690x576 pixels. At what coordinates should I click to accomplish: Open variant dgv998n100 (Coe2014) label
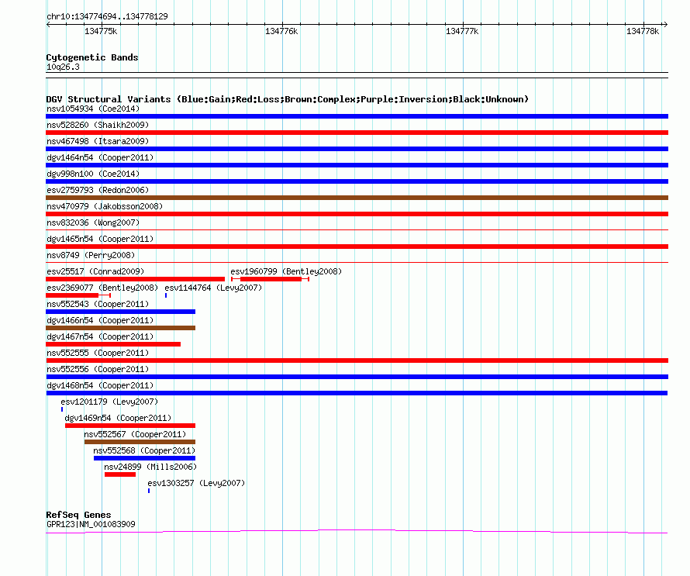[93, 174]
